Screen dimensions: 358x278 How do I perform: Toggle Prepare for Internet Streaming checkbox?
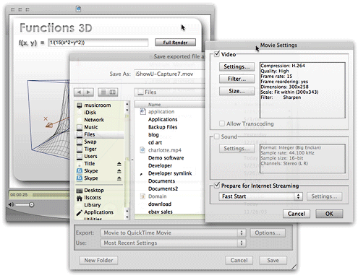(217, 186)
